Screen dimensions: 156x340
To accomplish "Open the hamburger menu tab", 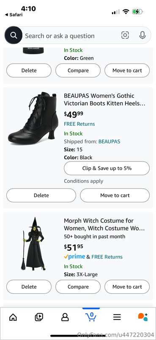I will (x=117, y=317).
